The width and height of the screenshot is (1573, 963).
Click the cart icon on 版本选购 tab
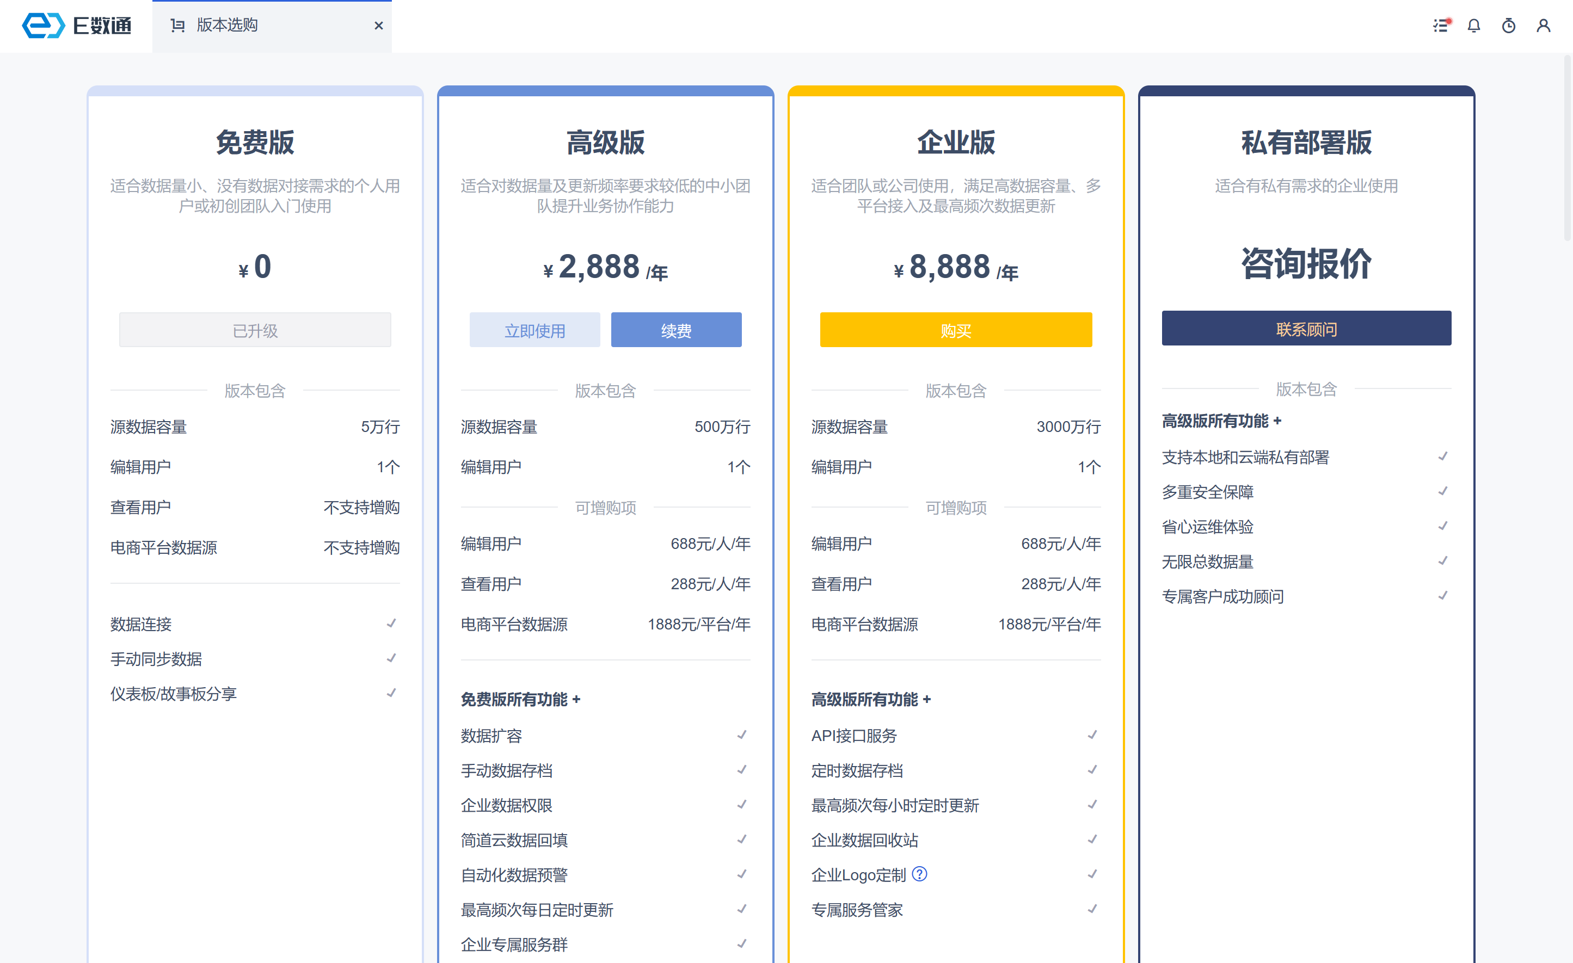tap(177, 26)
